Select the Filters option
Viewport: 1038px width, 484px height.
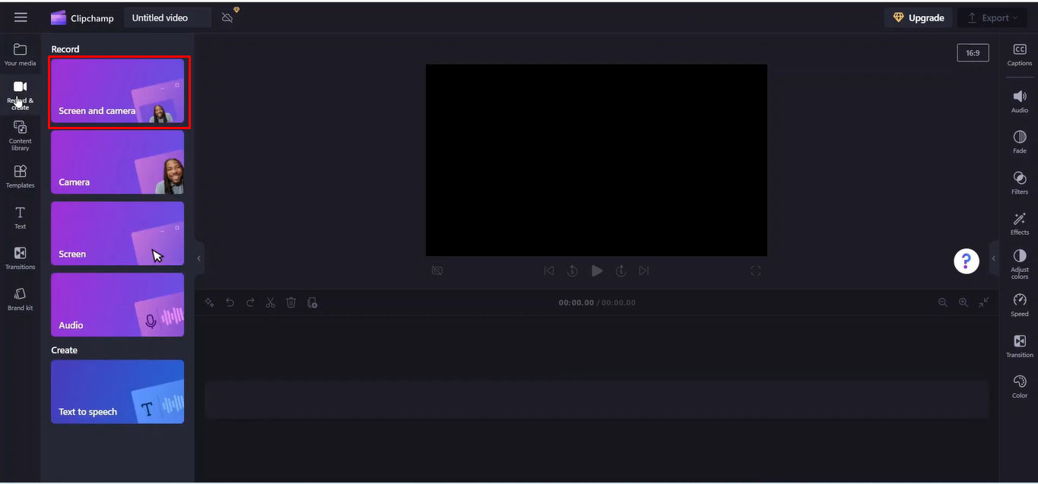coord(1019,182)
